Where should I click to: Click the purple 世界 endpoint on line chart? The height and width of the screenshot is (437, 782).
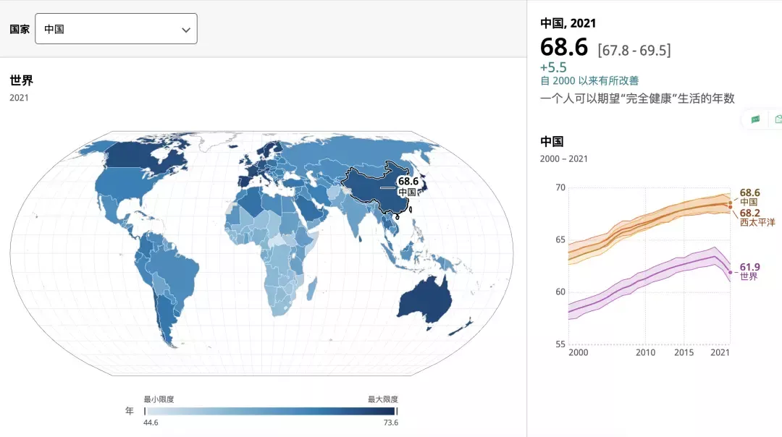click(731, 272)
